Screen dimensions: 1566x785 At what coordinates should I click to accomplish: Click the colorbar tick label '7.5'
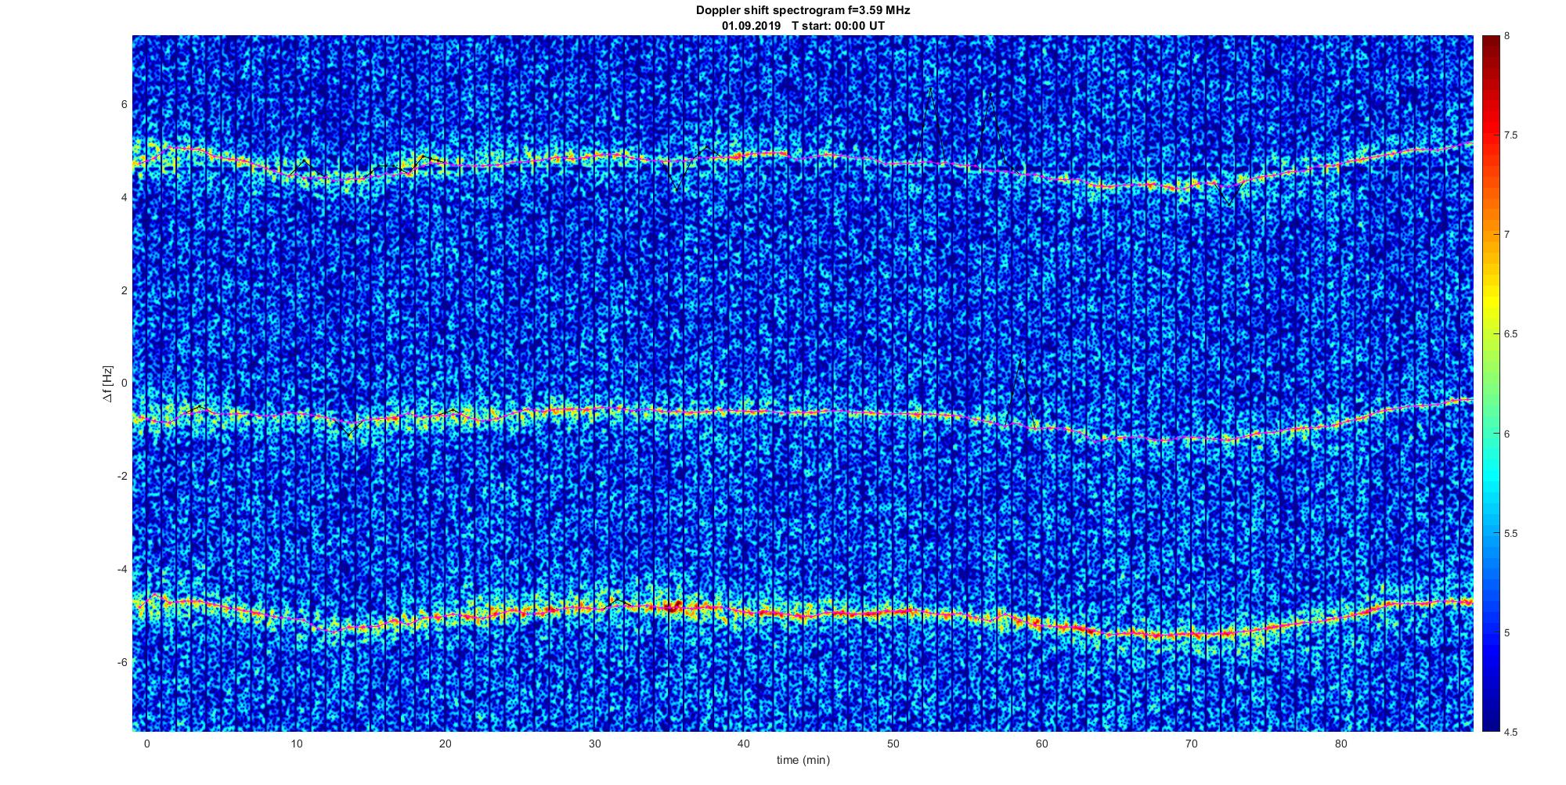[x=1511, y=135]
